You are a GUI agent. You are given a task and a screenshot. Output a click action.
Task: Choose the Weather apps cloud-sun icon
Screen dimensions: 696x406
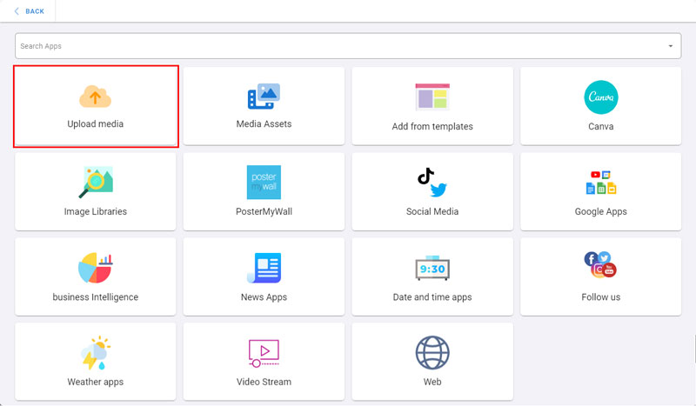point(95,352)
